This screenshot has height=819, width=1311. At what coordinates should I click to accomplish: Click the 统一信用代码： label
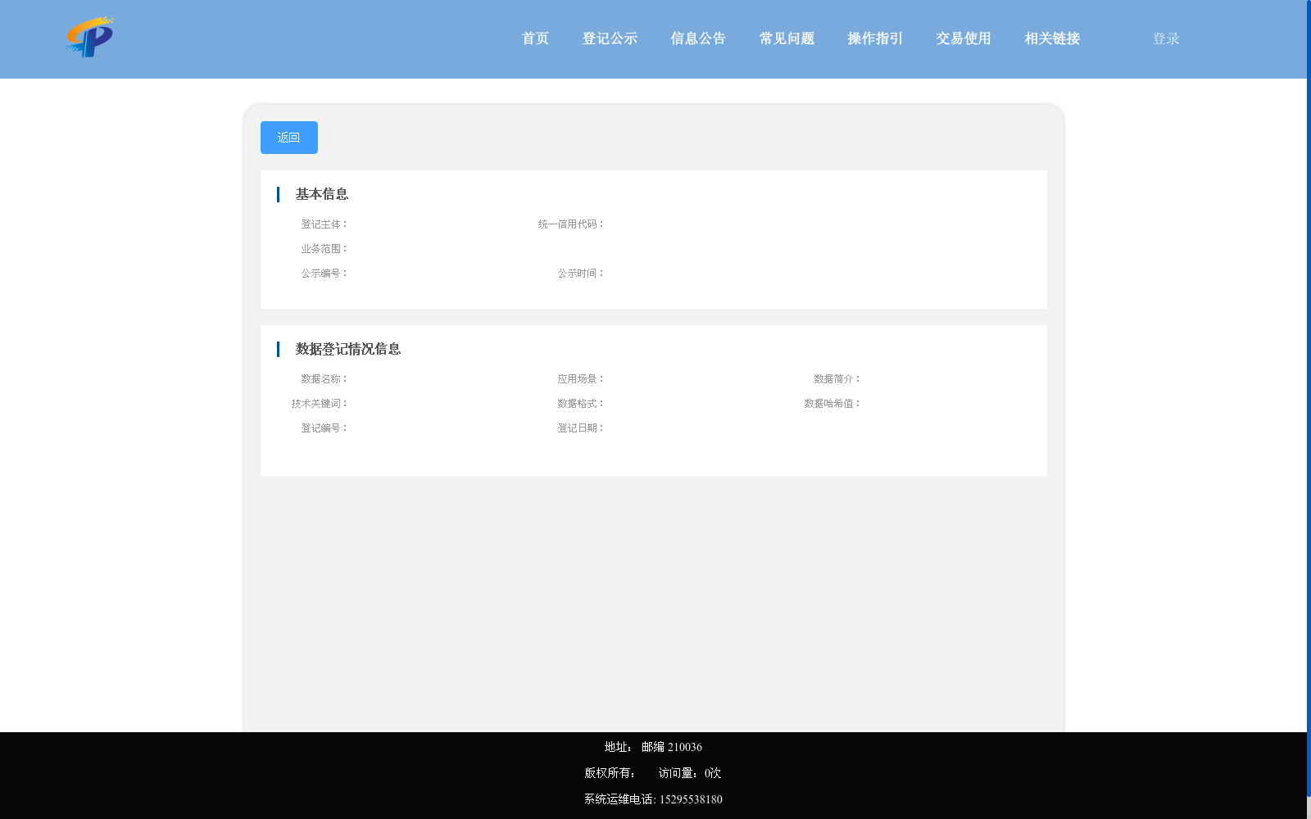572,224
